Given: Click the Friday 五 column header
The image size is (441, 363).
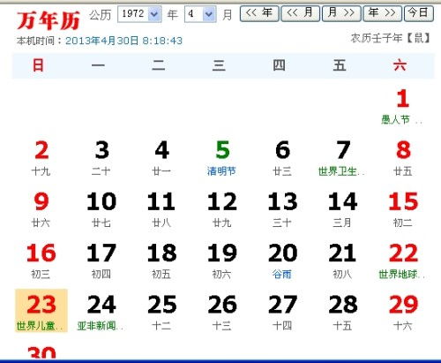Looking at the screenshot, I should 340,65.
